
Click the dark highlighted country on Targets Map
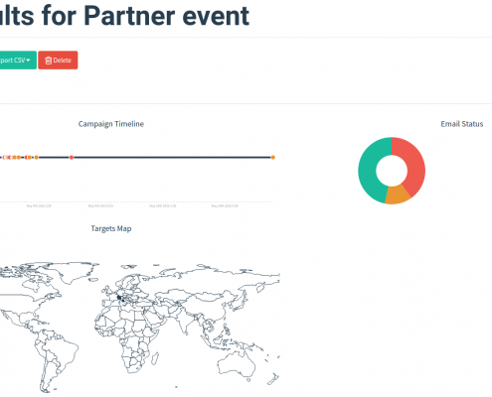click(119, 298)
